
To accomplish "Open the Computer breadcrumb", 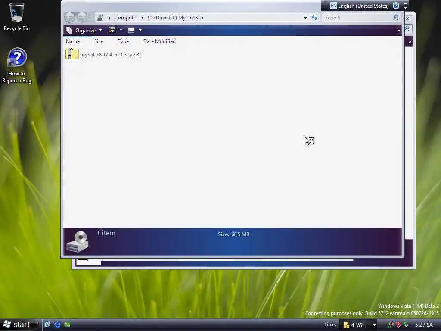I will (x=126, y=18).
